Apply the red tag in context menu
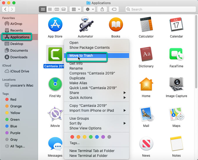Screen dimensions: 198x160 72,137
